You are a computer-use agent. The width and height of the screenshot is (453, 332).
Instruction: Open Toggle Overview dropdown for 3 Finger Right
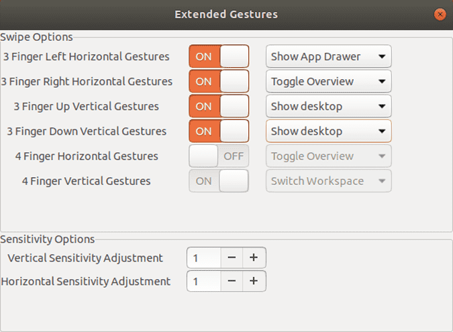click(x=328, y=81)
